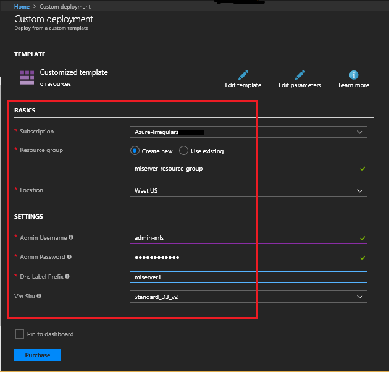Click info icon next to Dns Label Prefix
The image size is (389, 372).
[x=67, y=276]
